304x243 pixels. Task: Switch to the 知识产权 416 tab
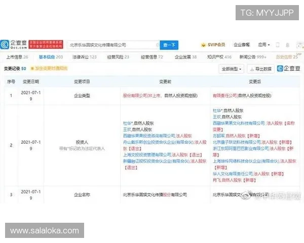[219, 57]
